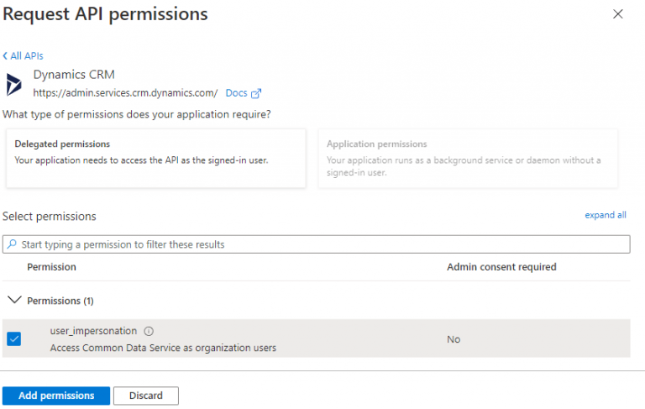The image size is (645, 409).
Task: Select the Delegated permissions option
Action: tap(155, 158)
